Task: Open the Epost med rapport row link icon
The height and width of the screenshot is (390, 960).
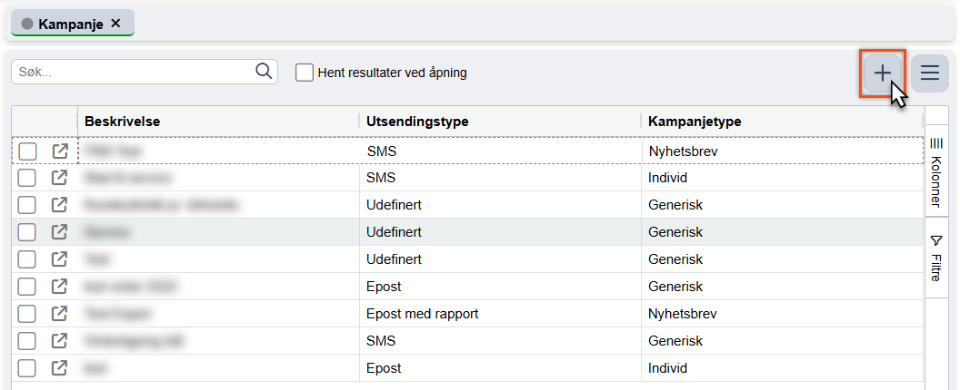Action: (x=60, y=314)
